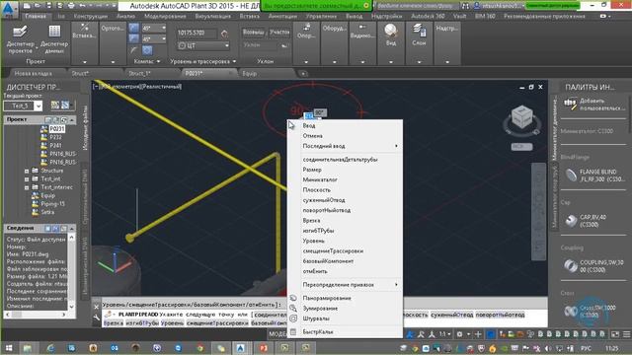Click the Слои ribbon button
Viewport: 632px width, 355px height.
click(419, 35)
